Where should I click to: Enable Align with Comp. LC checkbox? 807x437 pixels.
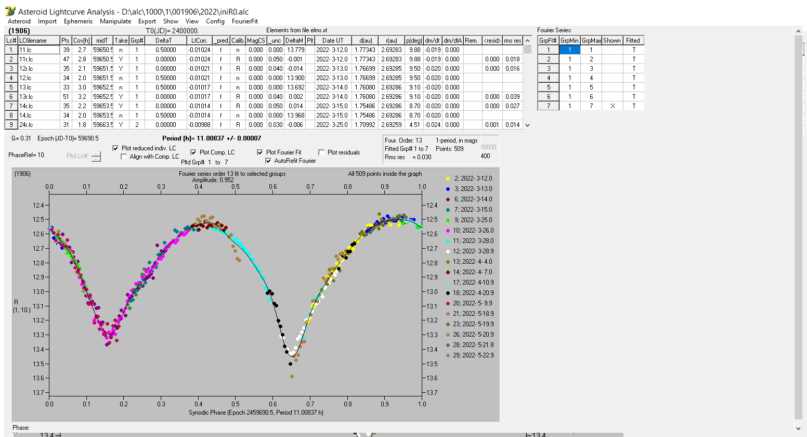click(124, 157)
